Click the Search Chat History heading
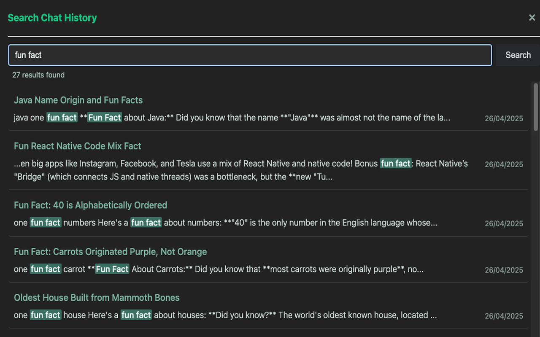 (52, 18)
